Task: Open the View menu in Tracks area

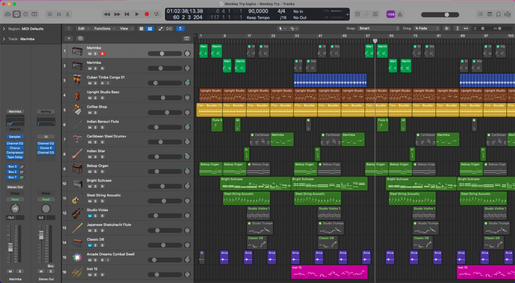Action: coord(126,29)
